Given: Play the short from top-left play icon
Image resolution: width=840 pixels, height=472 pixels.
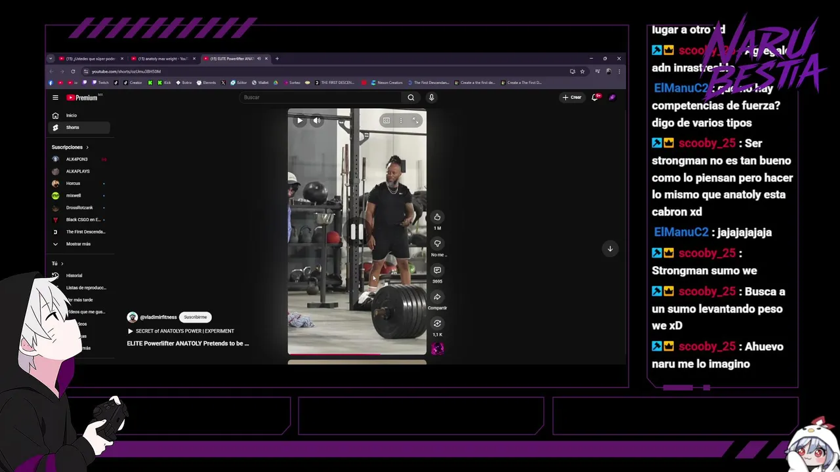Looking at the screenshot, I should (300, 121).
